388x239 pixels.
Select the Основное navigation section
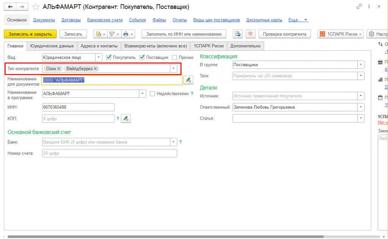[17, 20]
